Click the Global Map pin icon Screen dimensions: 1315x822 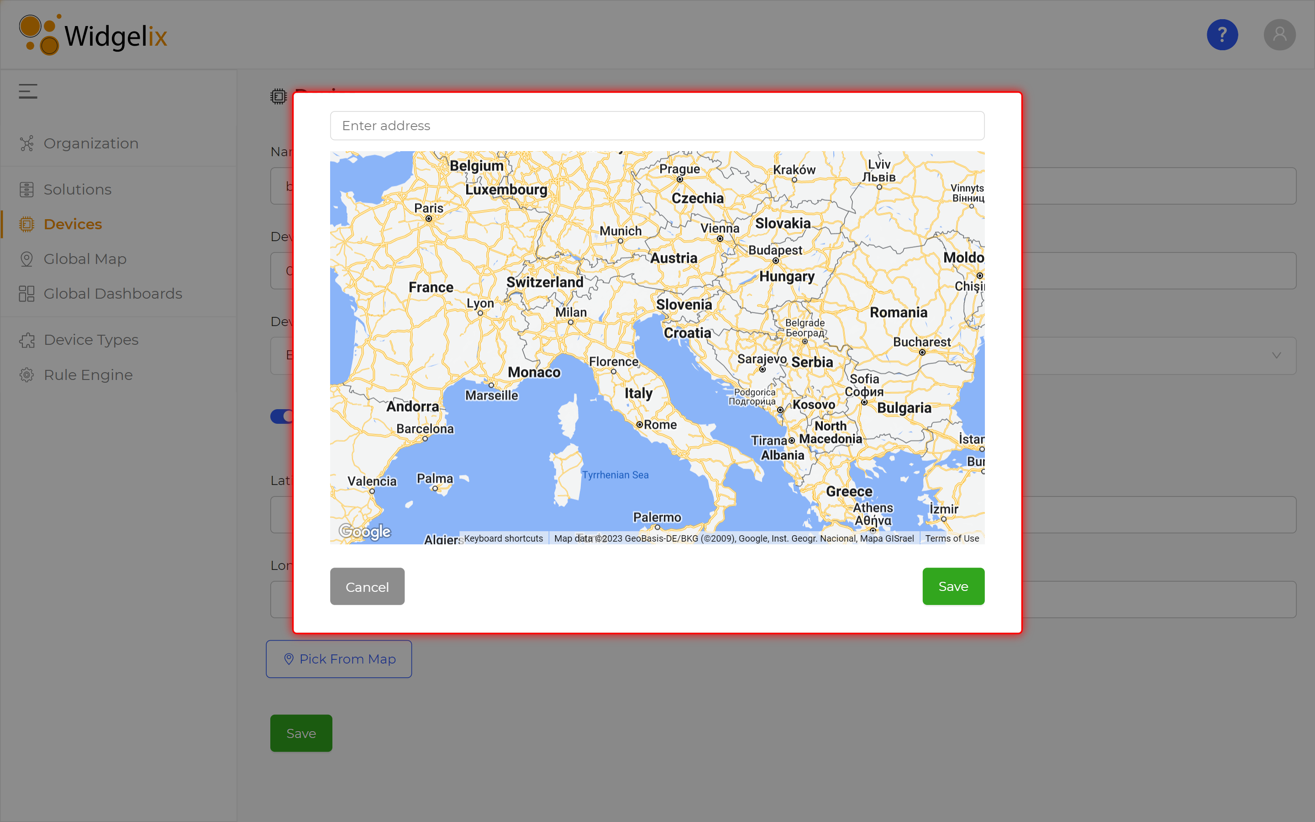[26, 259]
